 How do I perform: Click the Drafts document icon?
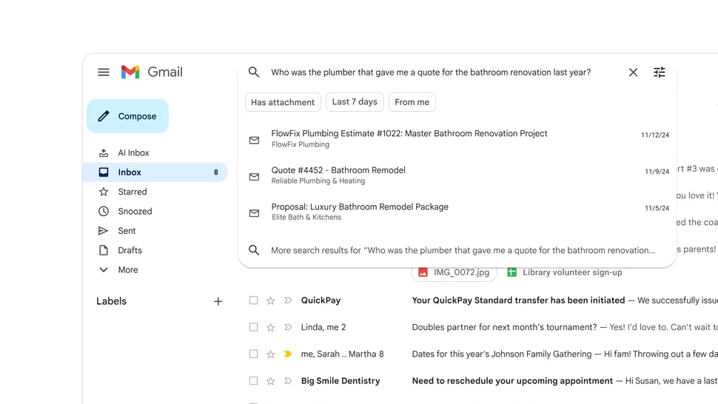(104, 250)
